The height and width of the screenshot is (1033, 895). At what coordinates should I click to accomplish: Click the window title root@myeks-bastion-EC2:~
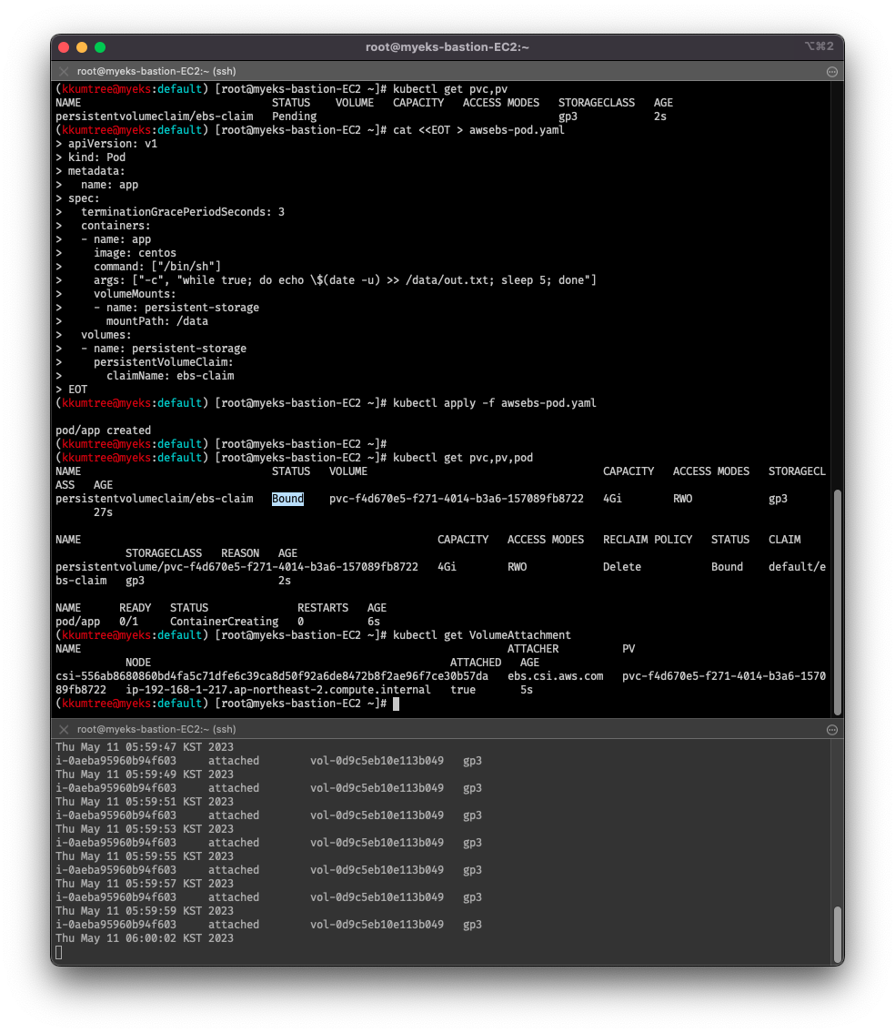447,46
